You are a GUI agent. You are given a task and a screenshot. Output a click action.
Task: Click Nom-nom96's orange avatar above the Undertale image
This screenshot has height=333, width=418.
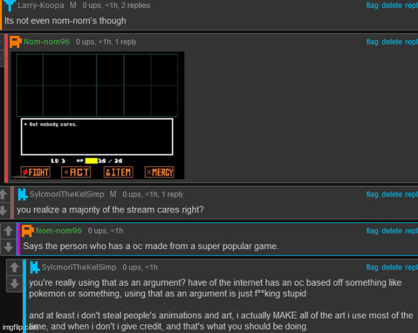pos(15,42)
